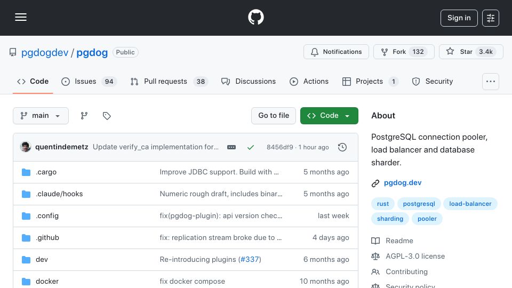Open commit history clock icon
Screen dimensions: 512x288
point(342,147)
